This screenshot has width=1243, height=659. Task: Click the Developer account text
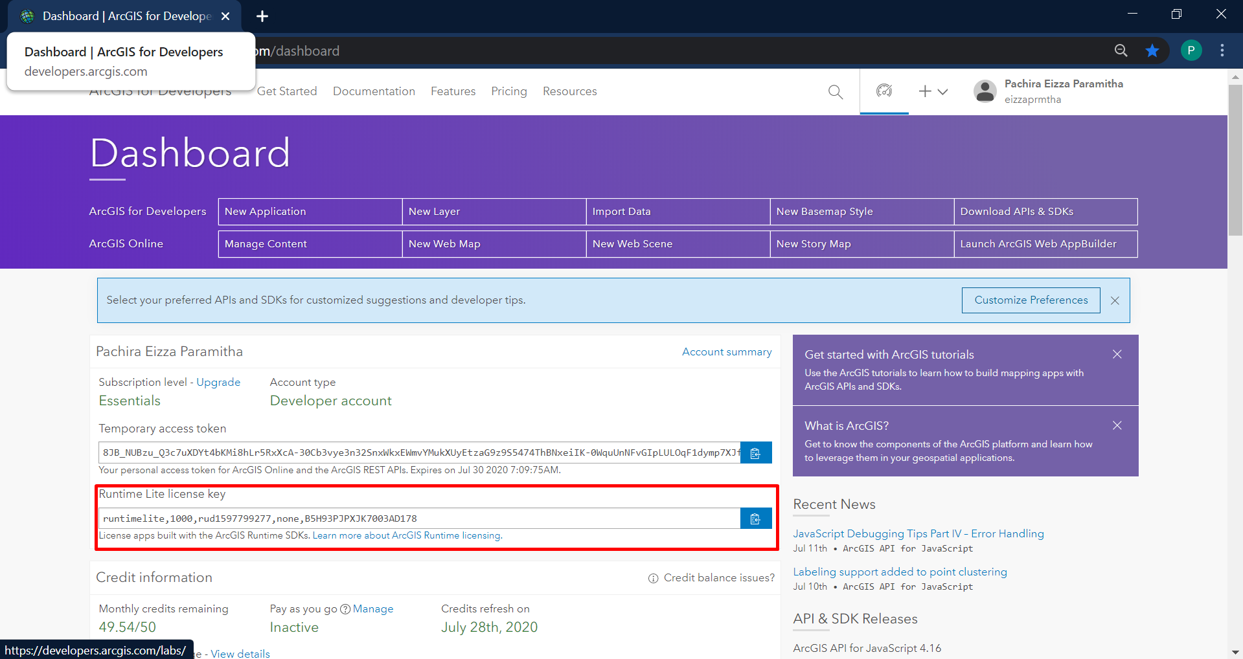331,401
